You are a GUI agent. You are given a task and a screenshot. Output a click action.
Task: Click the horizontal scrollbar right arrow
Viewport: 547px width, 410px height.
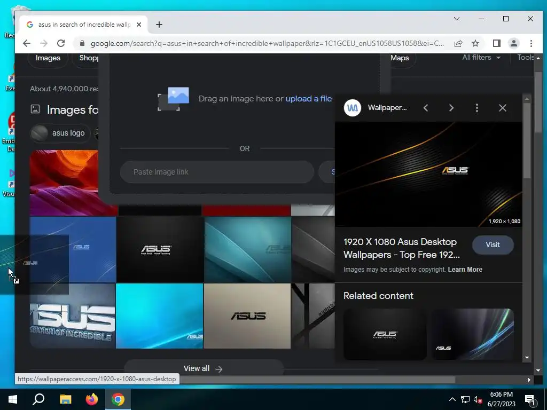(x=529, y=380)
